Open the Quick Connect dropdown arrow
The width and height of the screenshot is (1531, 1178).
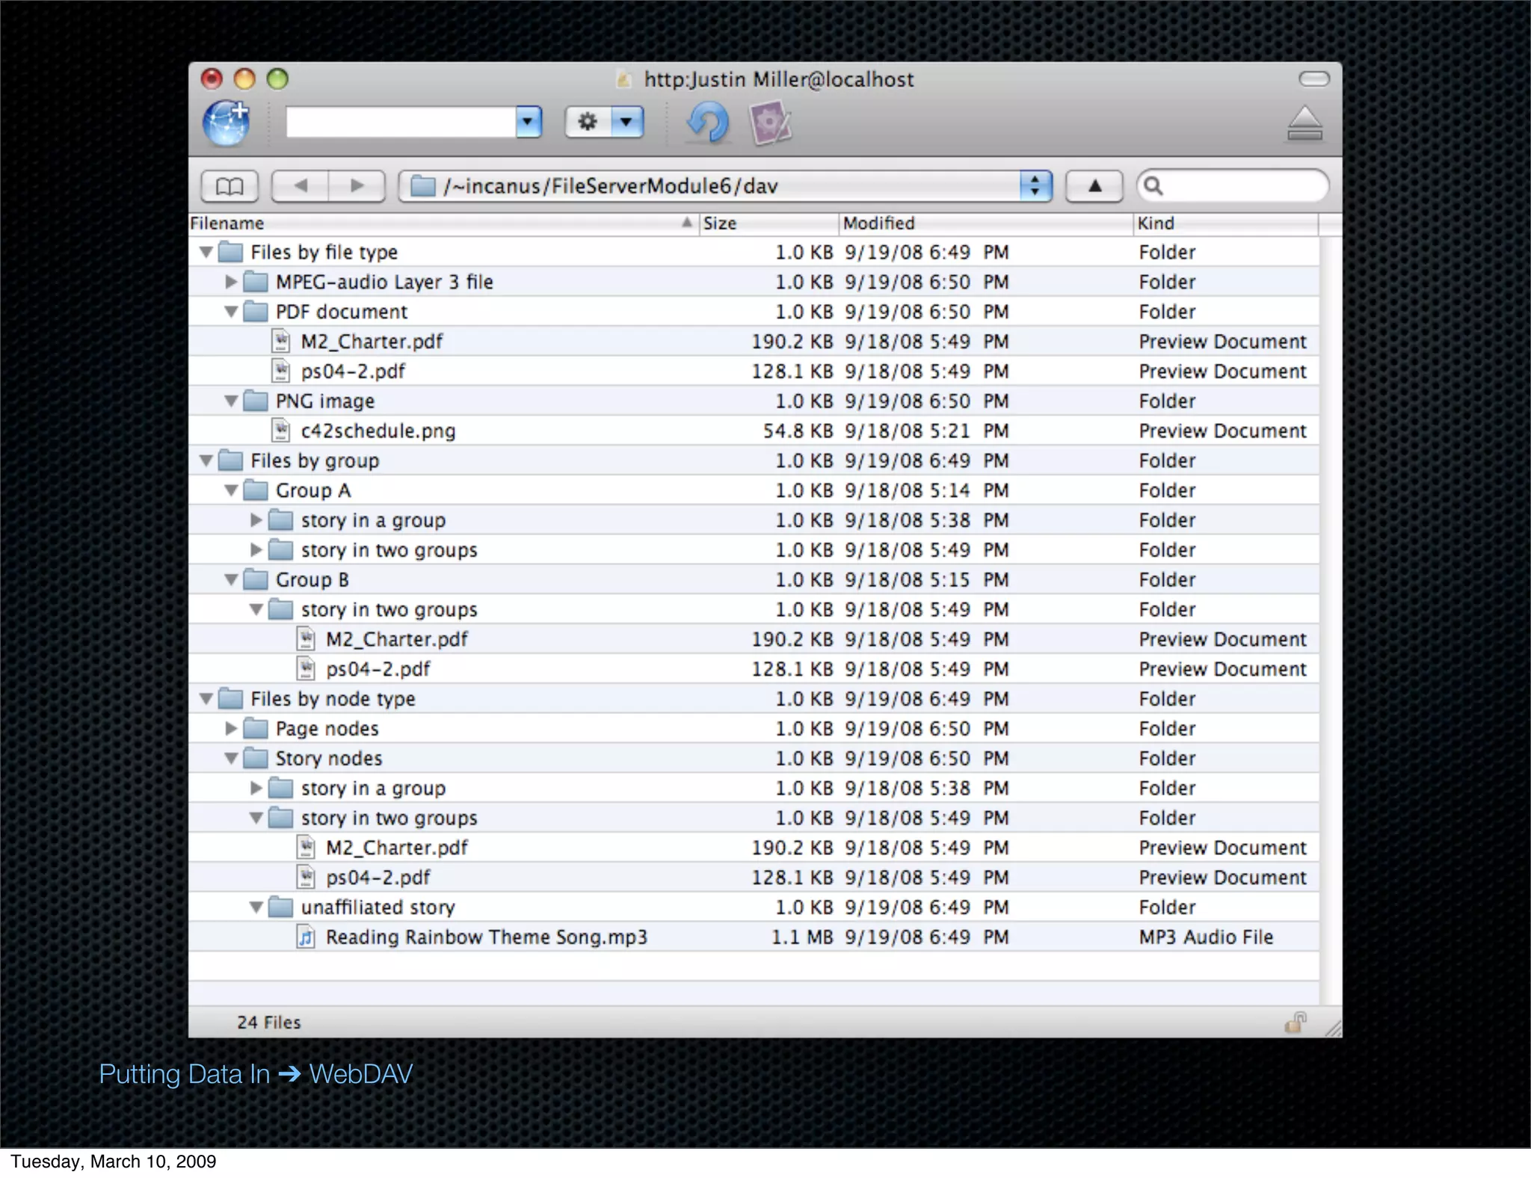tap(528, 122)
